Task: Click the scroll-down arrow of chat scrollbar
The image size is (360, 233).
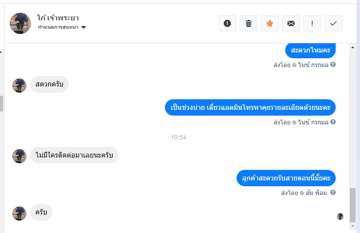Action: click(352, 226)
